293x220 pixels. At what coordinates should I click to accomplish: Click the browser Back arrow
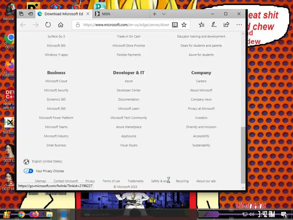tap(23, 25)
